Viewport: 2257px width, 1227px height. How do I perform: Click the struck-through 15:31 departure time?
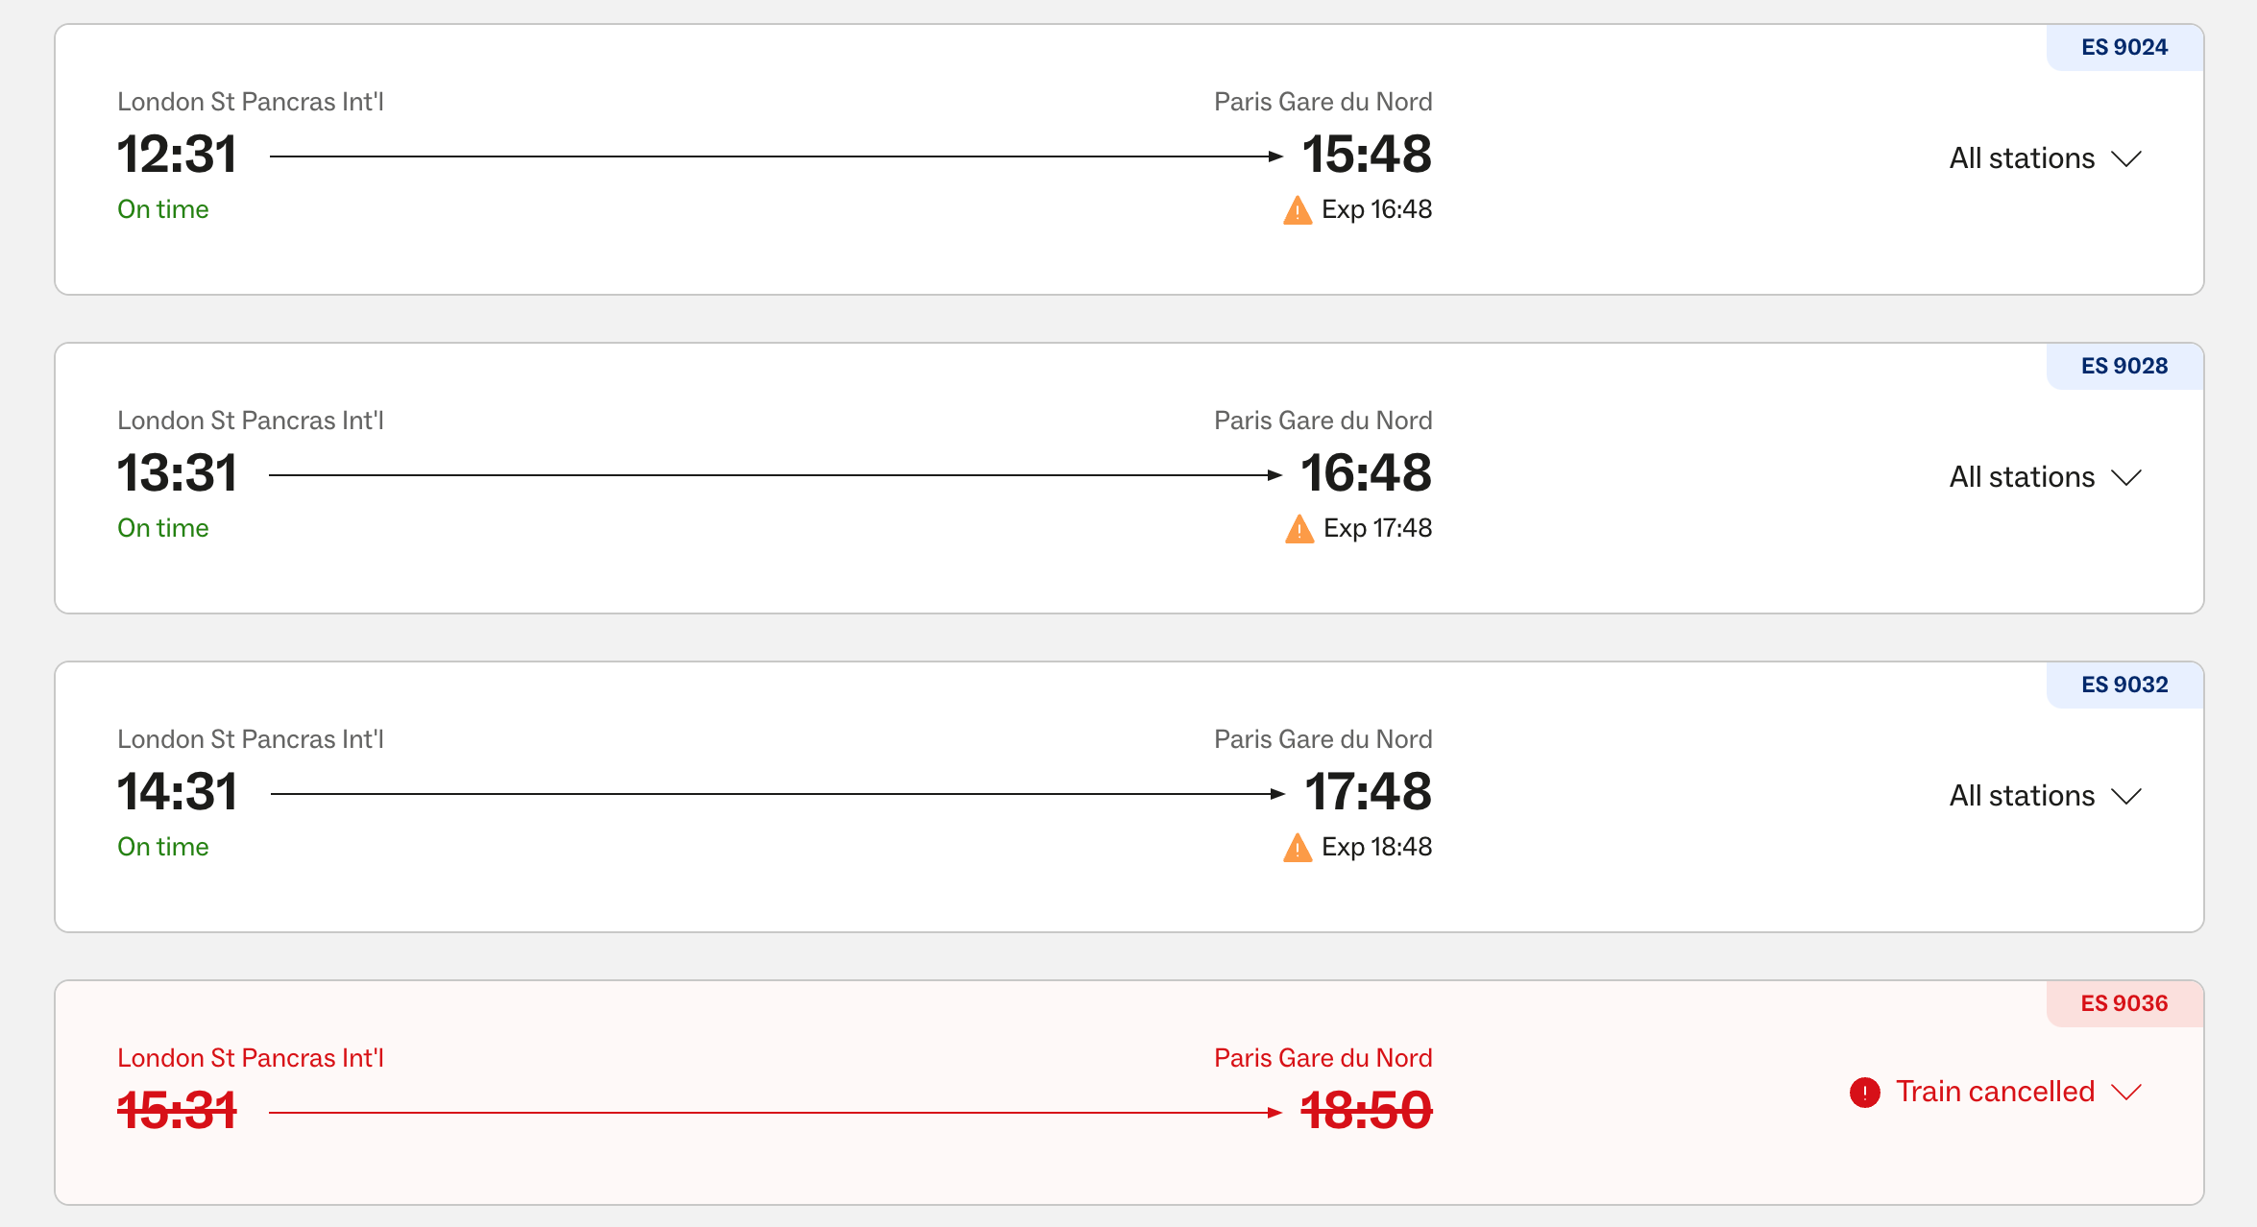coord(177,1111)
